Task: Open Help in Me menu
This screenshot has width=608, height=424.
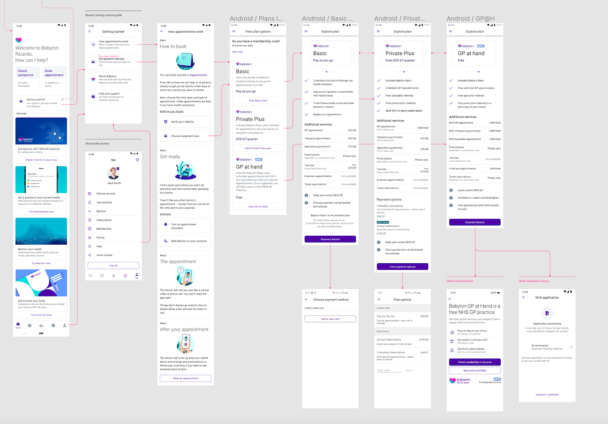Action: click(113, 246)
